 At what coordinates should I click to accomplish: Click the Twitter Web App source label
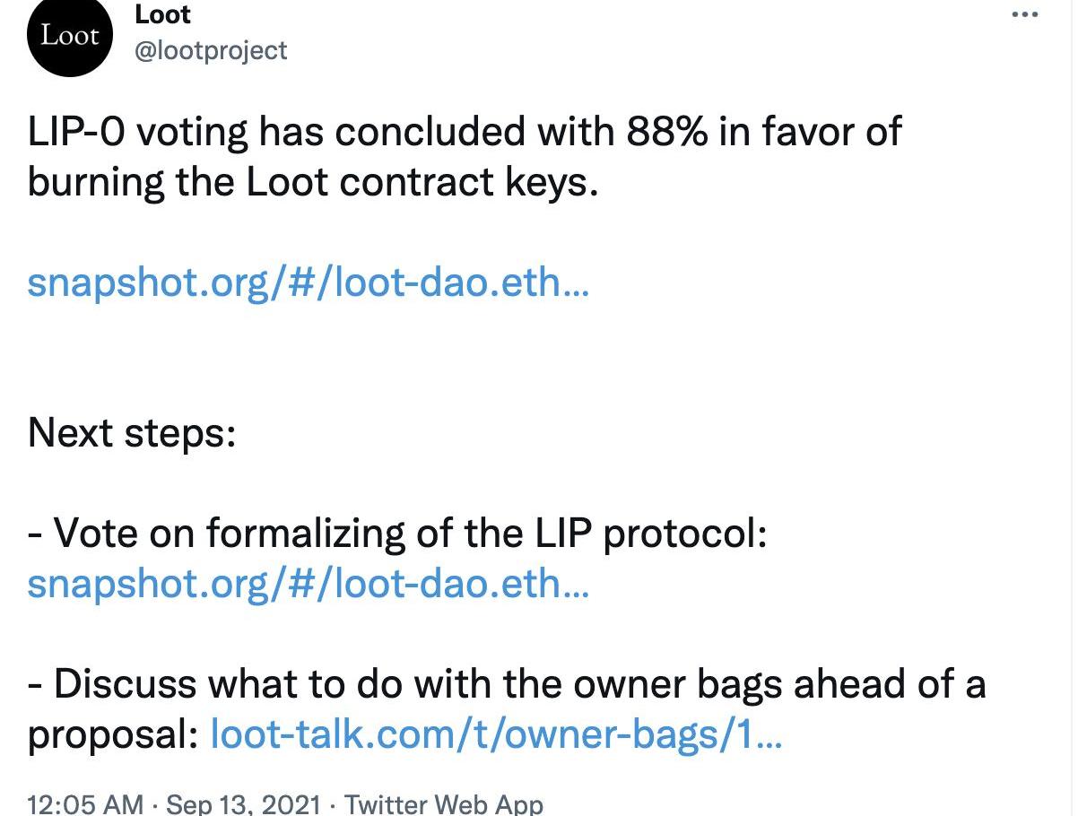coord(444,803)
